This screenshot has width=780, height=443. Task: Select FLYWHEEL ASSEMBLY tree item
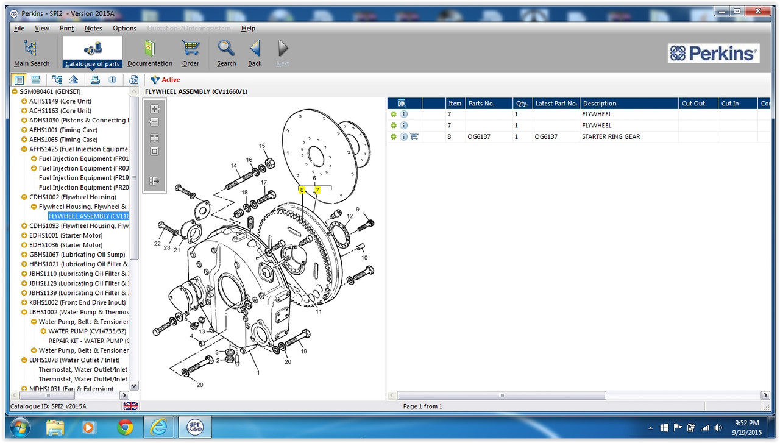(89, 216)
